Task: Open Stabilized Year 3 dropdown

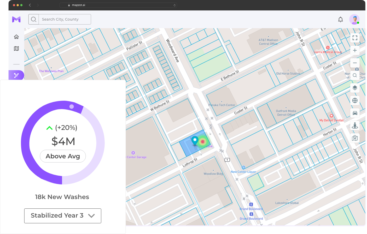Action: (x=63, y=216)
